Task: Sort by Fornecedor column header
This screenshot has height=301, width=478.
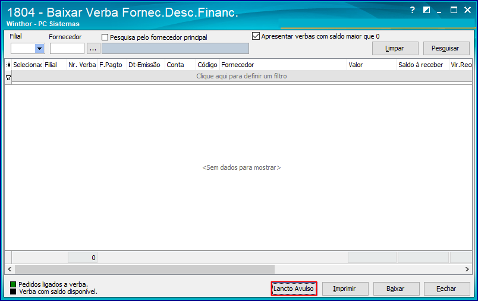Action: tap(283, 65)
